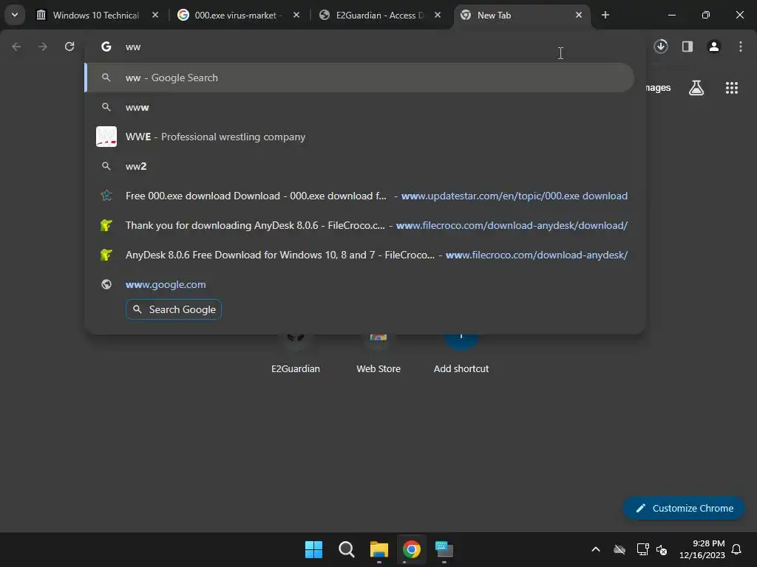Open a new tab with plus button
Screen dimensions: 757x567
(x=605, y=15)
